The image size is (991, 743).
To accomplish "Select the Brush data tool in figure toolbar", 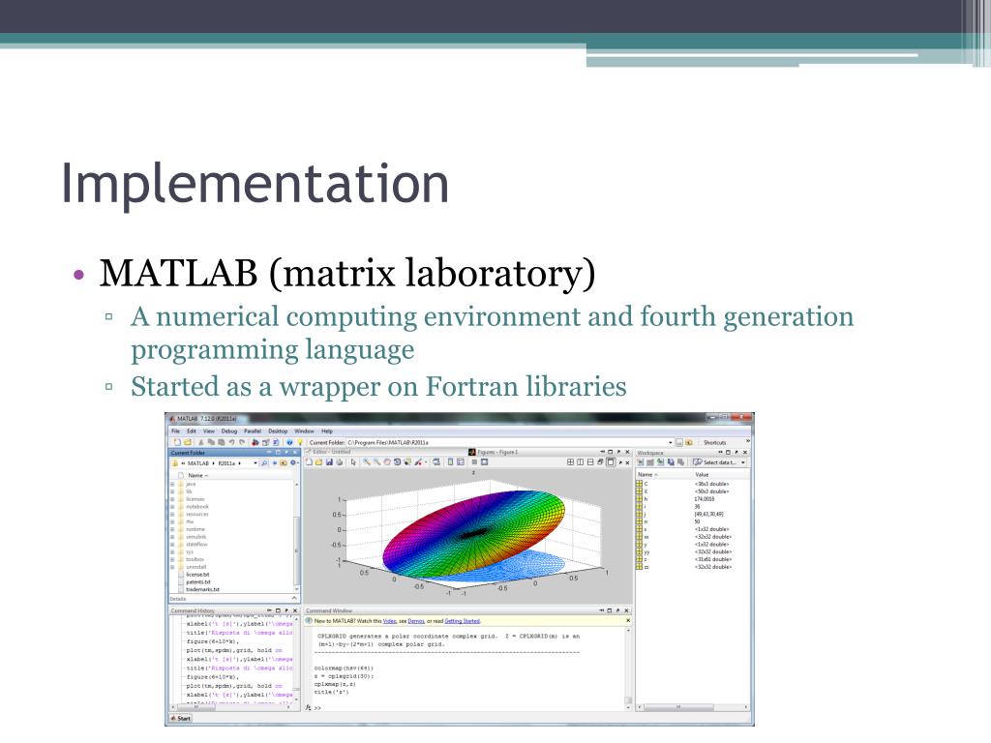I will pos(418,461).
